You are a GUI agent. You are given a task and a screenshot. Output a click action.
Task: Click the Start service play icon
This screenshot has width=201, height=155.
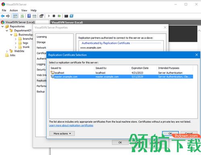[x=49, y=16]
